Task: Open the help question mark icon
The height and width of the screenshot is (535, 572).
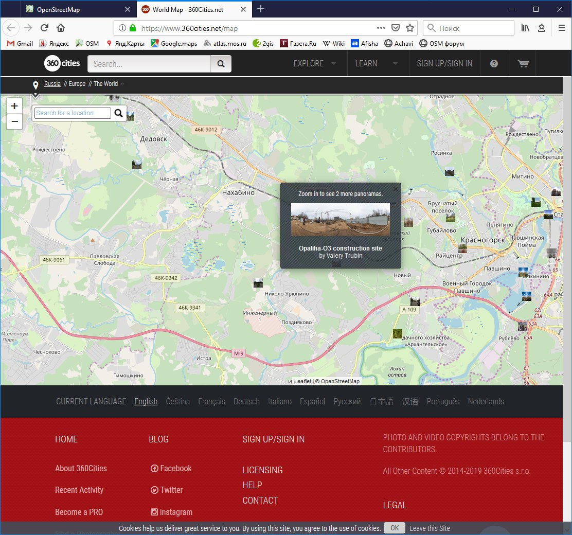Action: 494,63
